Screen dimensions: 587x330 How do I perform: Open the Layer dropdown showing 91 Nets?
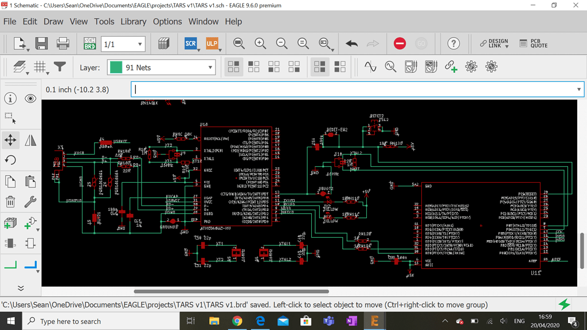coord(161,67)
